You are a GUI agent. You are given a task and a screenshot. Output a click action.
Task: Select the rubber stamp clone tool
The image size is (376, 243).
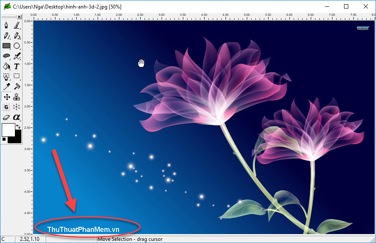pyautogui.click(x=17, y=97)
